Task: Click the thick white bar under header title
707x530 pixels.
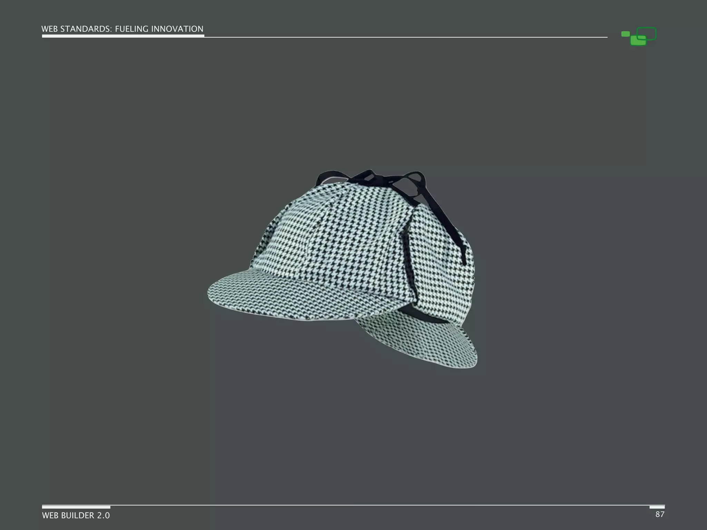Action: (123, 36)
